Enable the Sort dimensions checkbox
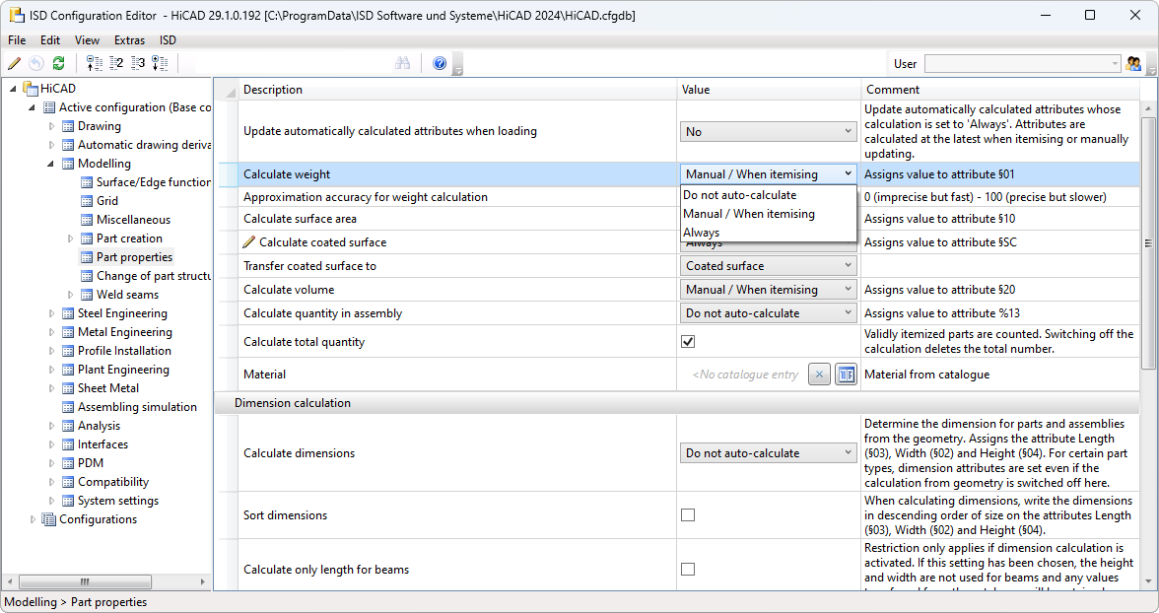 pos(688,515)
